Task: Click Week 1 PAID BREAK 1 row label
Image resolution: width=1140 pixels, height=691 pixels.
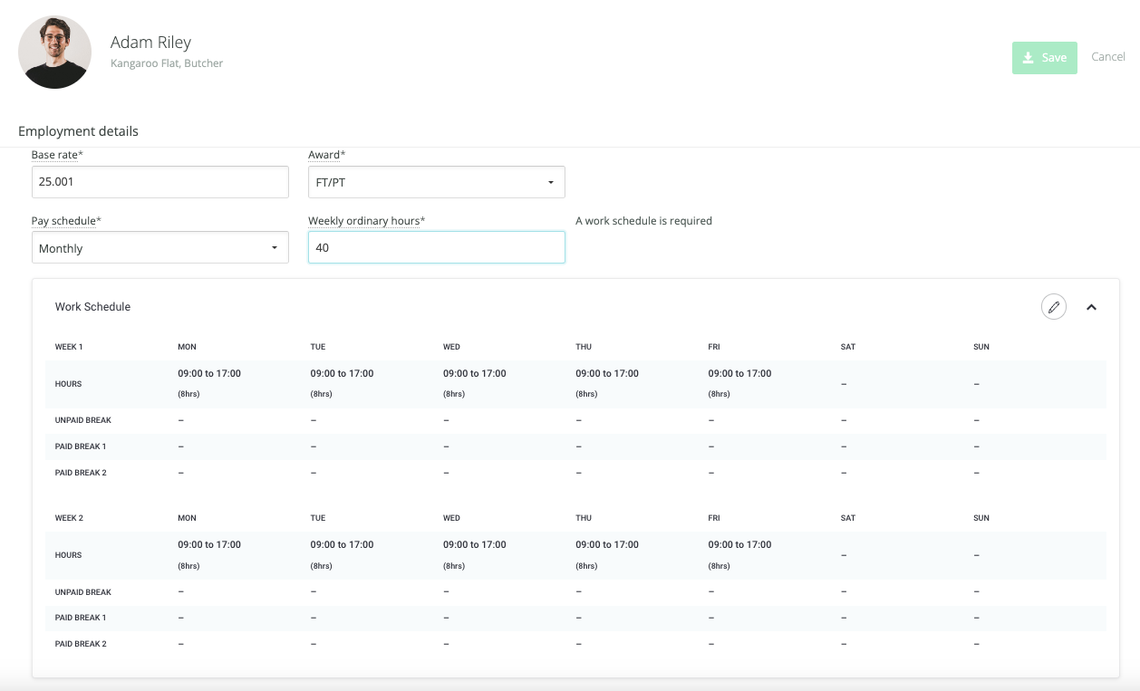Action: click(x=81, y=446)
